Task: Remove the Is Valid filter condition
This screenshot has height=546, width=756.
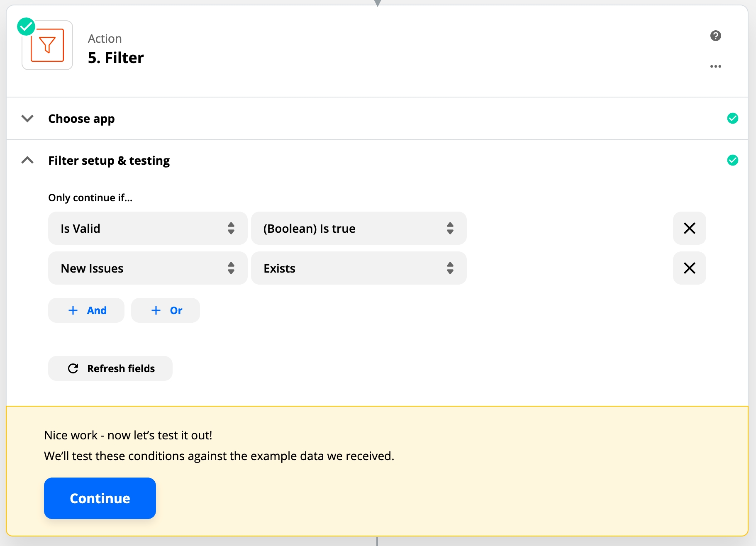Action: (689, 228)
